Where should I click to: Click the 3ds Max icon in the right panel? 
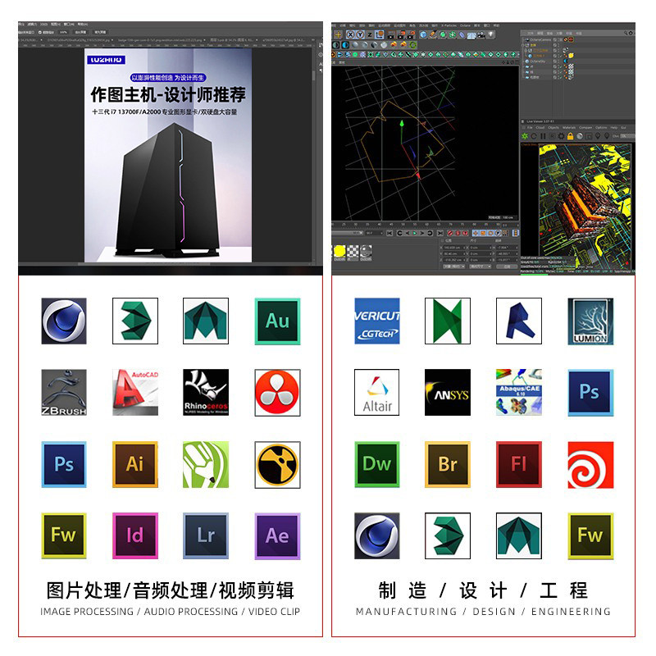[x=448, y=536]
